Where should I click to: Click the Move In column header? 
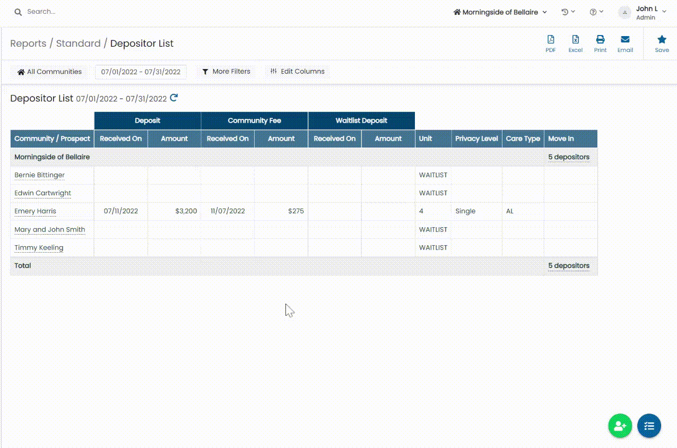point(571,139)
